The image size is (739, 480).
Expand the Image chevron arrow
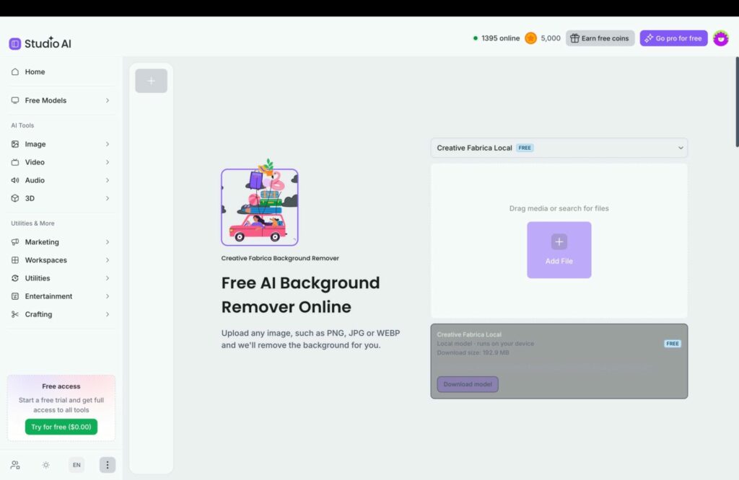108,144
